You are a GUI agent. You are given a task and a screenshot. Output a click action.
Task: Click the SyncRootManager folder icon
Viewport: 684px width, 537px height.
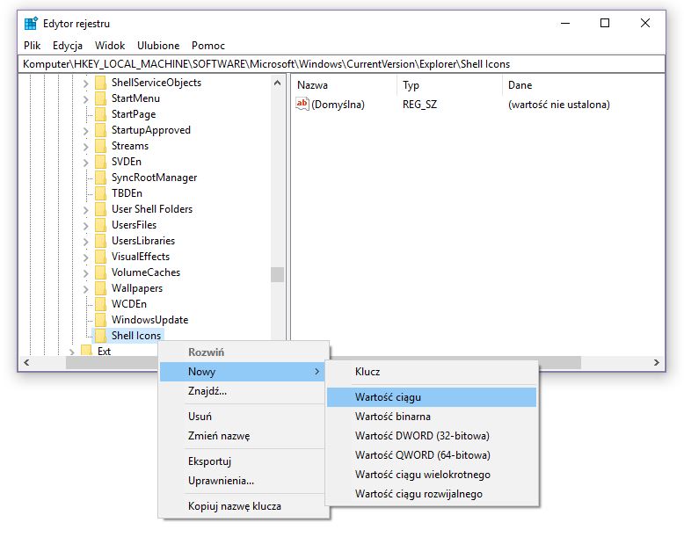click(x=100, y=178)
